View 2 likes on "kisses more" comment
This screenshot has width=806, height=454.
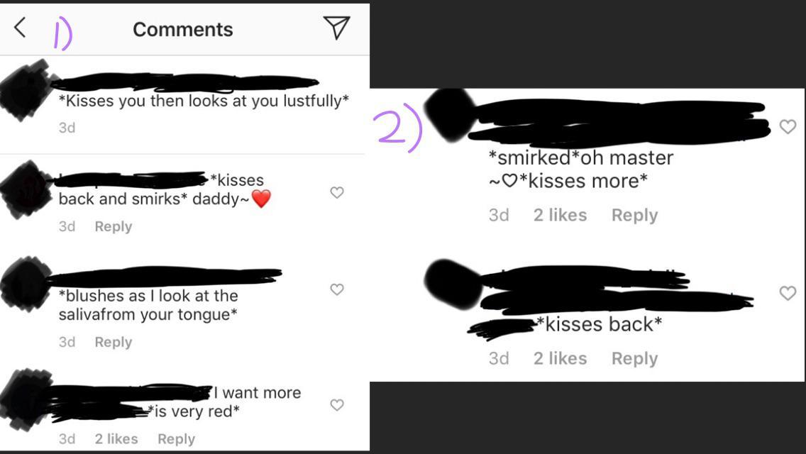click(x=560, y=215)
